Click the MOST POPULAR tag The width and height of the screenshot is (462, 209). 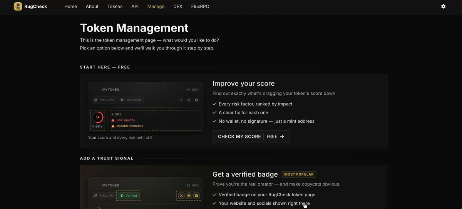tap(299, 174)
